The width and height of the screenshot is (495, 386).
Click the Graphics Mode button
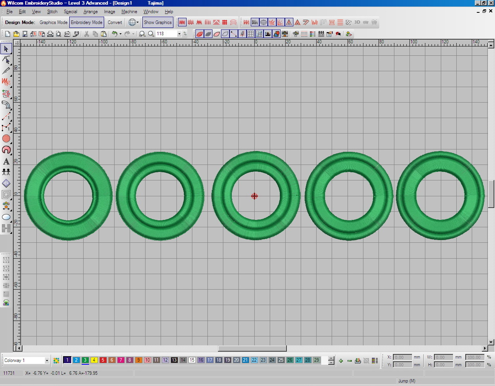(53, 22)
